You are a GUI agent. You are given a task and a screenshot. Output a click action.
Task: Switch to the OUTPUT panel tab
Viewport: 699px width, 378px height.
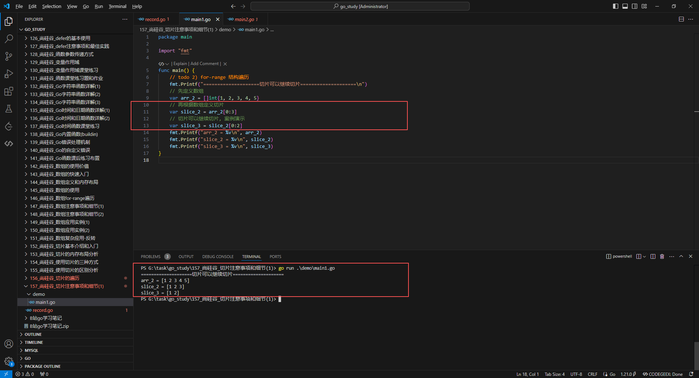tap(186, 257)
